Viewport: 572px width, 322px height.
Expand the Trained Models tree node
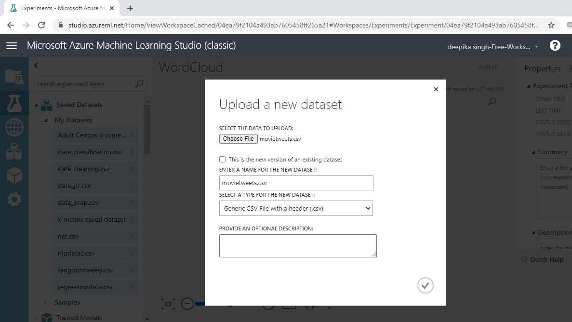click(x=35, y=318)
